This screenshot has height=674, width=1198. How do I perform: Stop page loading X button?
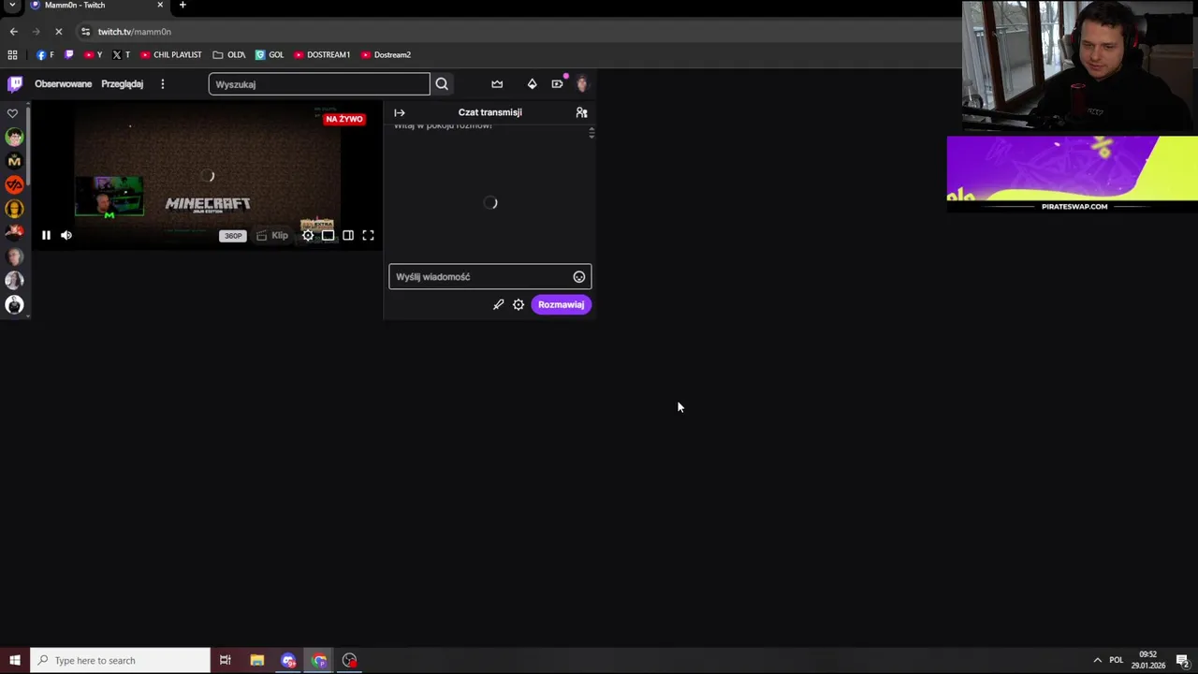pos(58,32)
